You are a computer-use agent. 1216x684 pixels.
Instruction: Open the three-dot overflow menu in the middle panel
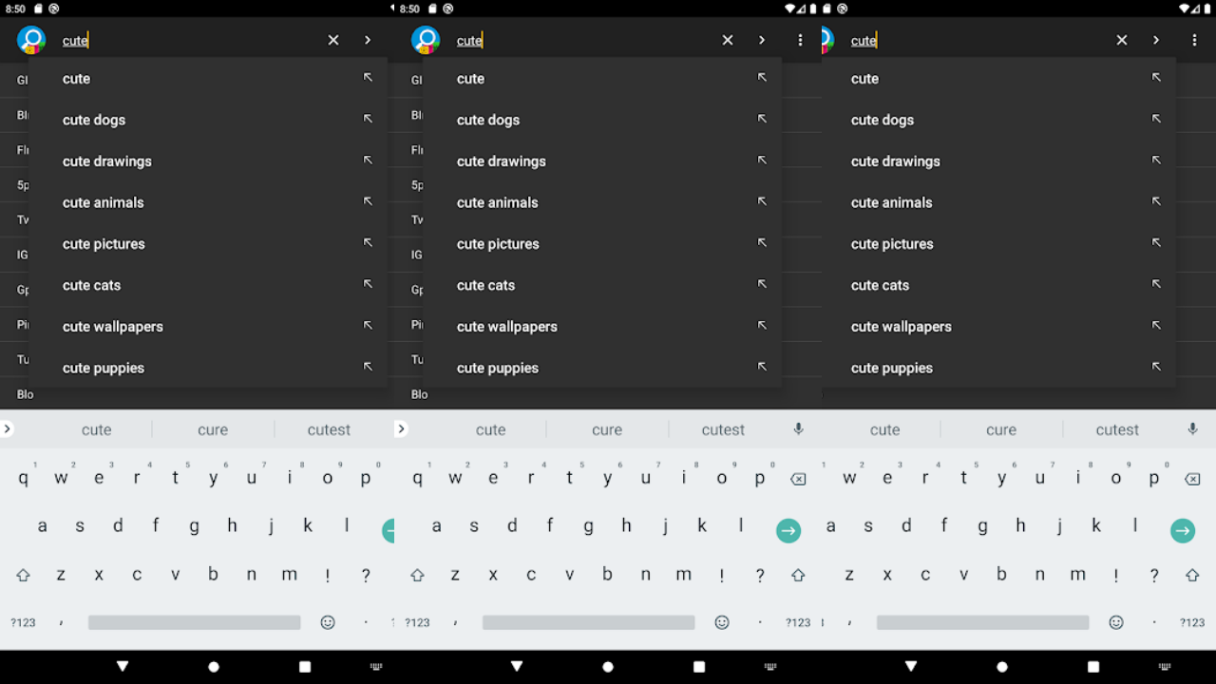pos(800,40)
